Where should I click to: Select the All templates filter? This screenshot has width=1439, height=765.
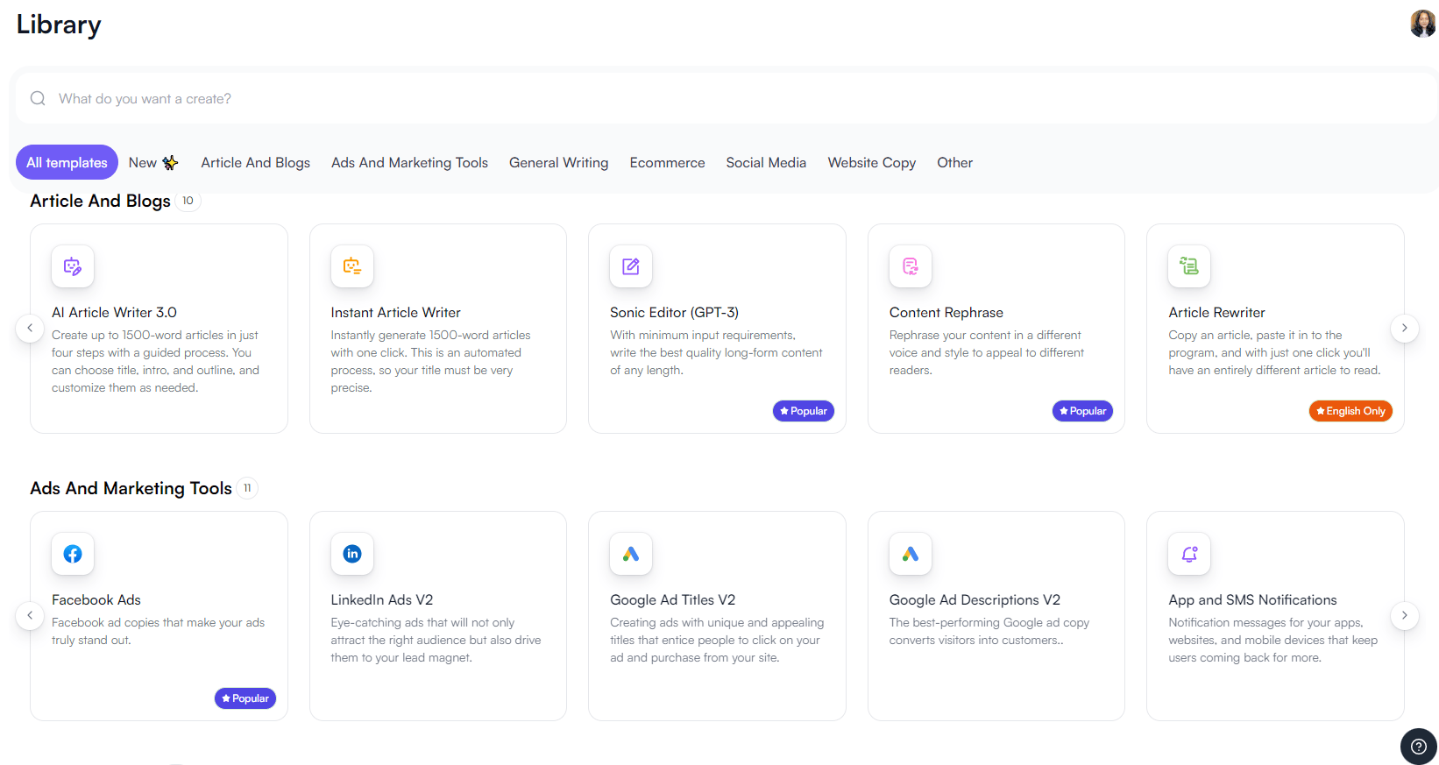tap(67, 163)
